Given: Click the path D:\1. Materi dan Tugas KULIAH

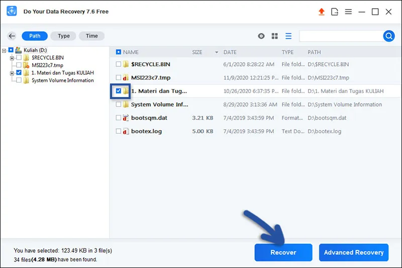Looking at the screenshot, I should 346,91.
